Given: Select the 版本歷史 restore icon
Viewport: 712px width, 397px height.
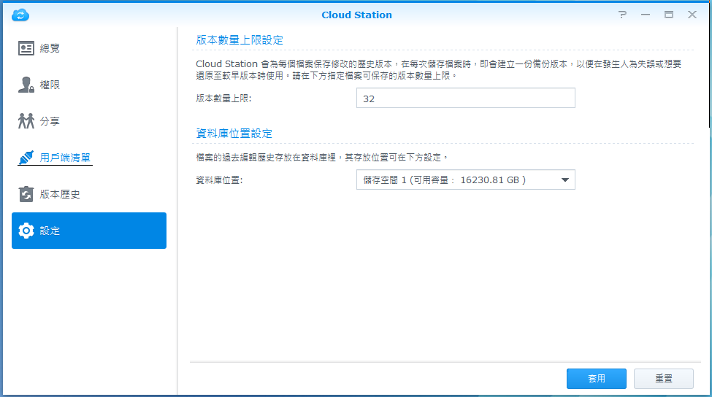Looking at the screenshot, I should (x=26, y=194).
